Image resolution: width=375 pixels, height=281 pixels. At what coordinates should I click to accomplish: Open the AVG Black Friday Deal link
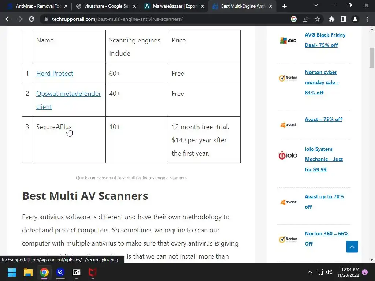325,40
